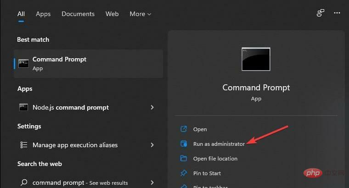Viewport: 349px width, 188px height.
Task: Click the Open action icon
Action: click(184, 129)
